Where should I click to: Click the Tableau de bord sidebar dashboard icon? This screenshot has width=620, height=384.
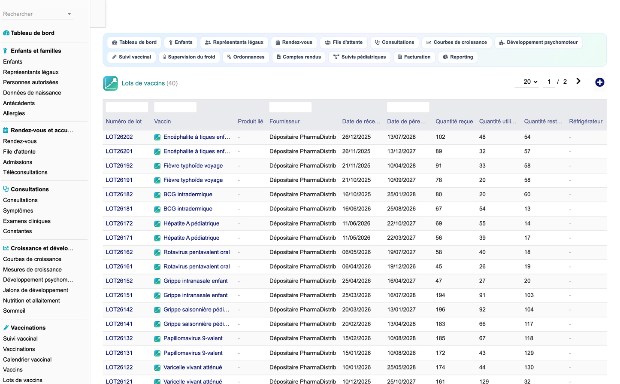pyautogui.click(x=6, y=33)
